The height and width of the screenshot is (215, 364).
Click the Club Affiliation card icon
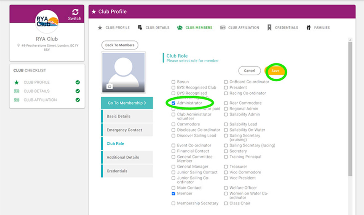(223, 28)
